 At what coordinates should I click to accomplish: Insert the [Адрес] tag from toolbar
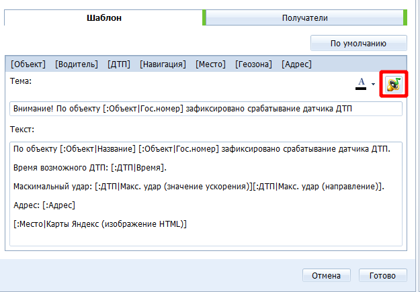[296, 64]
